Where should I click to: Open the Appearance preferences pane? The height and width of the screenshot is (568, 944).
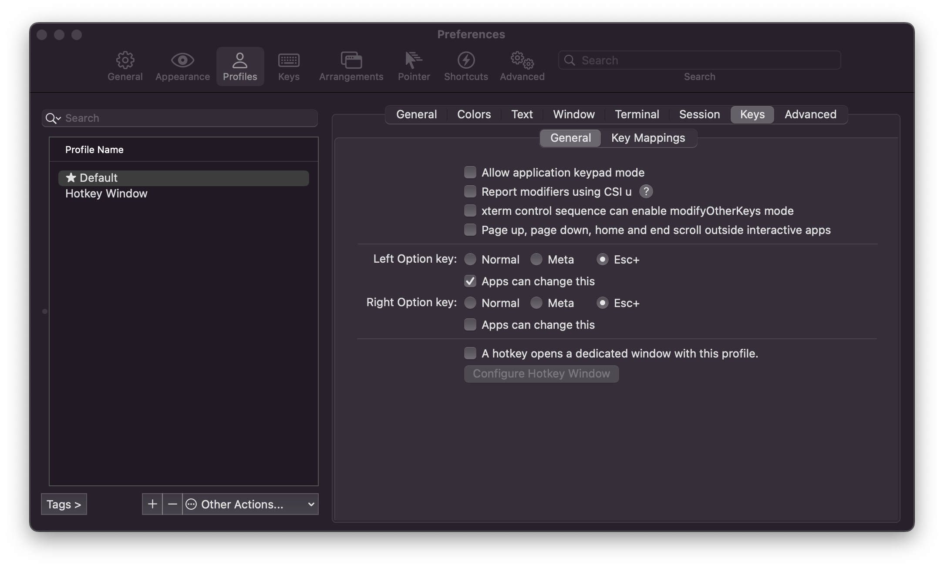tap(182, 65)
